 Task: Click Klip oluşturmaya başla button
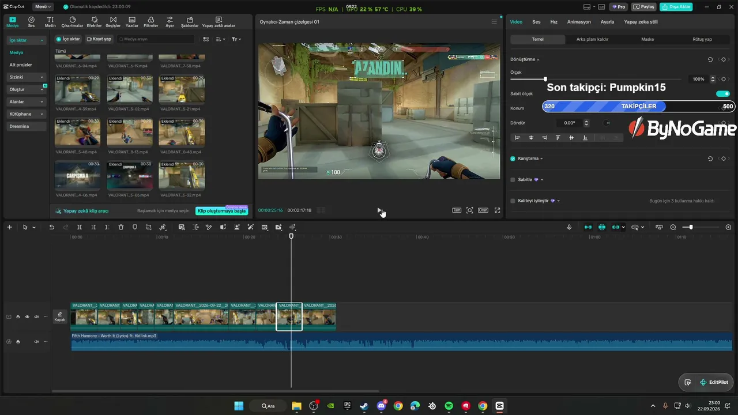222,211
